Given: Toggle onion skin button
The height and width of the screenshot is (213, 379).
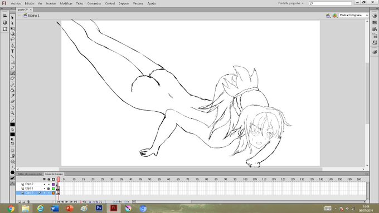Looking at the screenshot, I should click(x=90, y=202).
